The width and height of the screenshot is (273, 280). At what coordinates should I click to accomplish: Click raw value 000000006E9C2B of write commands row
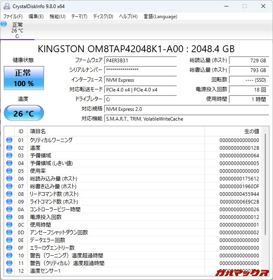click(239, 202)
